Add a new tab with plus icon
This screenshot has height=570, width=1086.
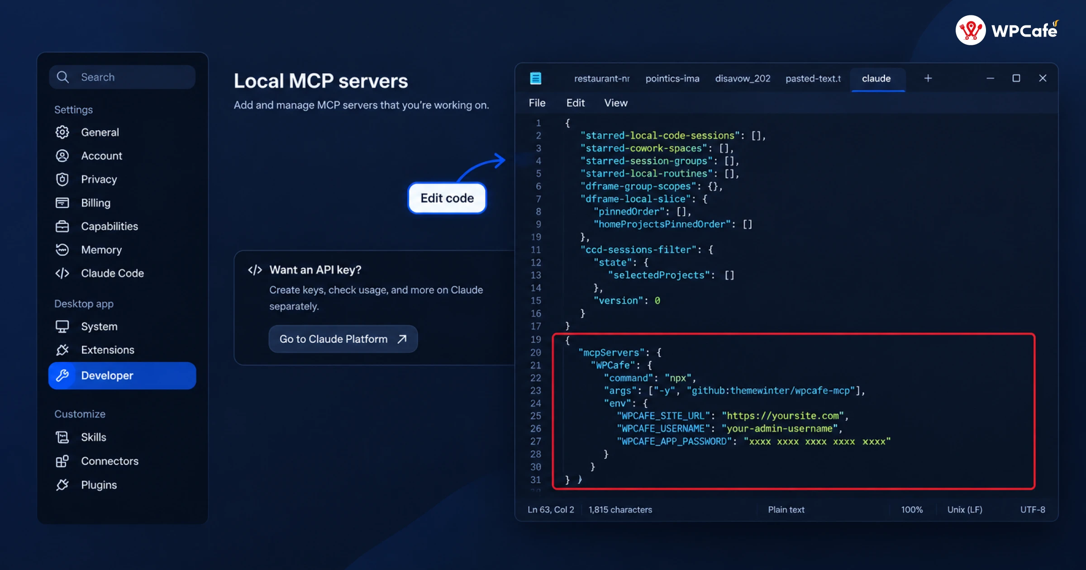[928, 78]
